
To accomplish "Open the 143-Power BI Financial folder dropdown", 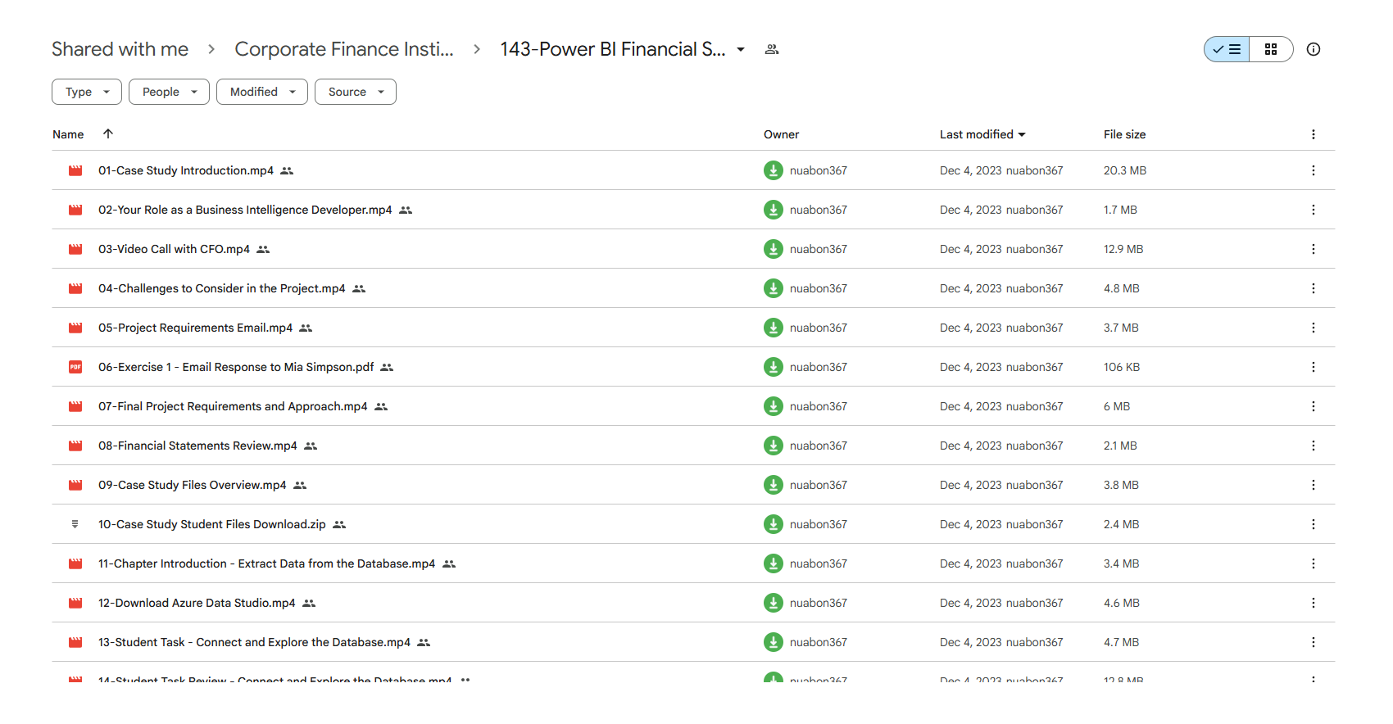I will click(741, 50).
